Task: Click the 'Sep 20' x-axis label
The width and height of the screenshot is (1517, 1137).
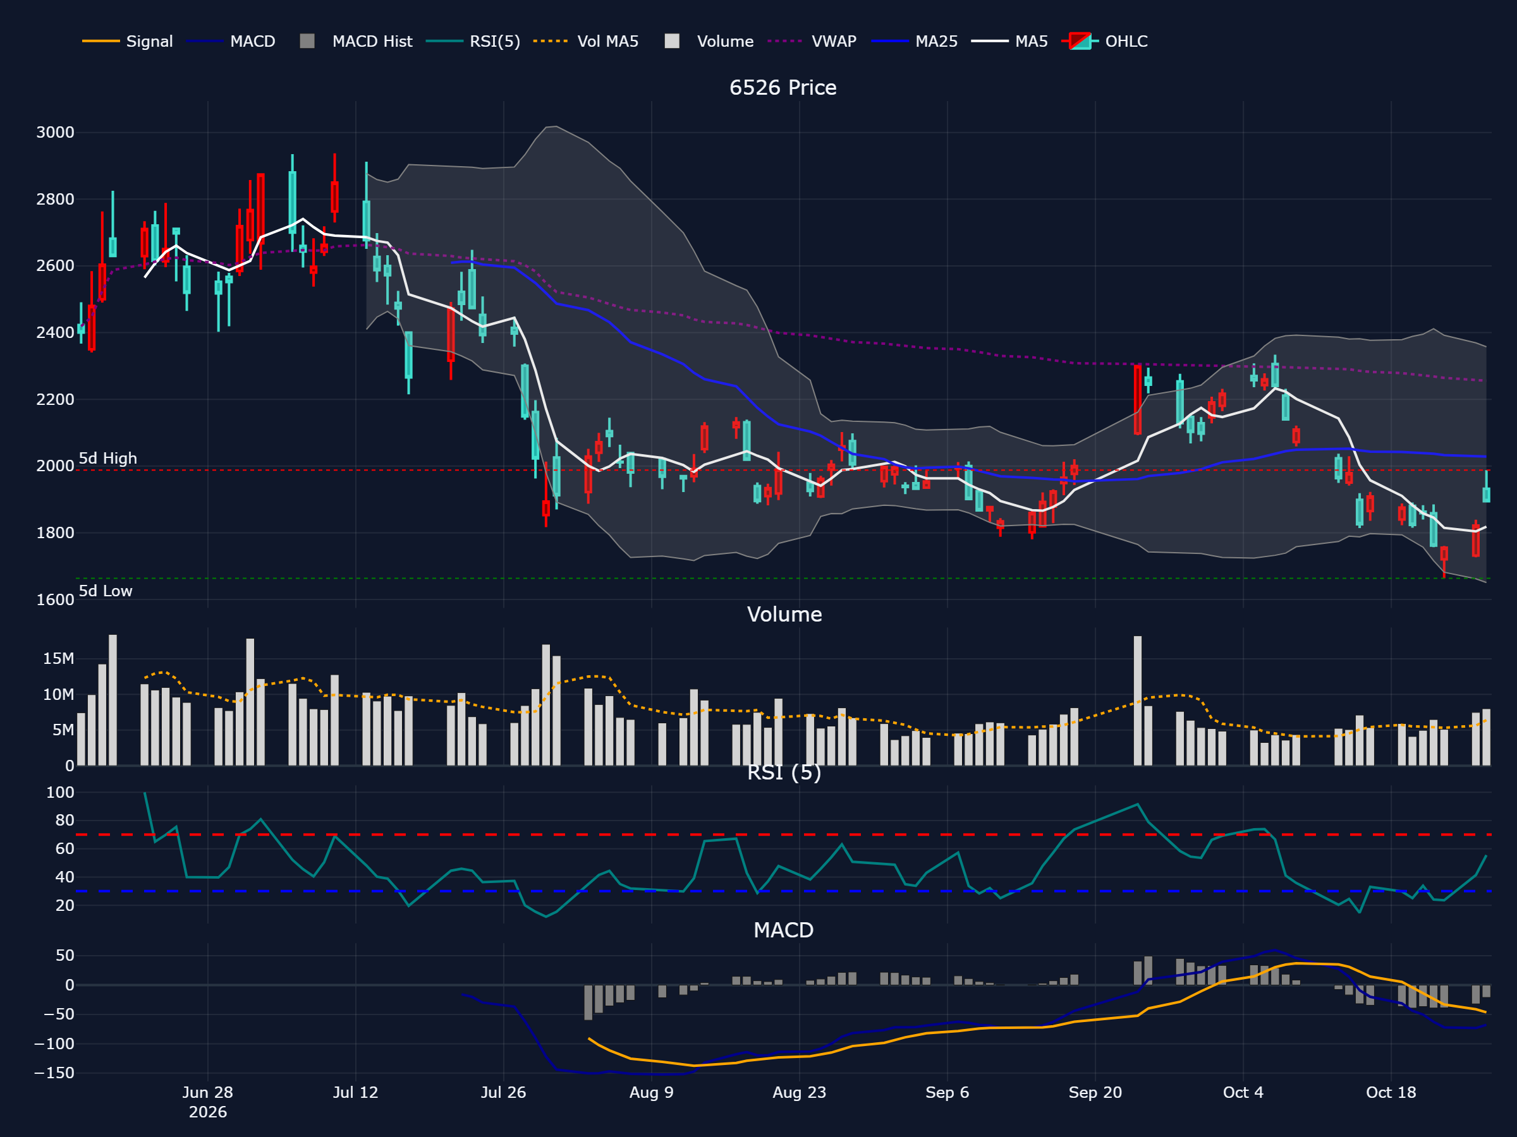Action: pyautogui.click(x=1095, y=1092)
